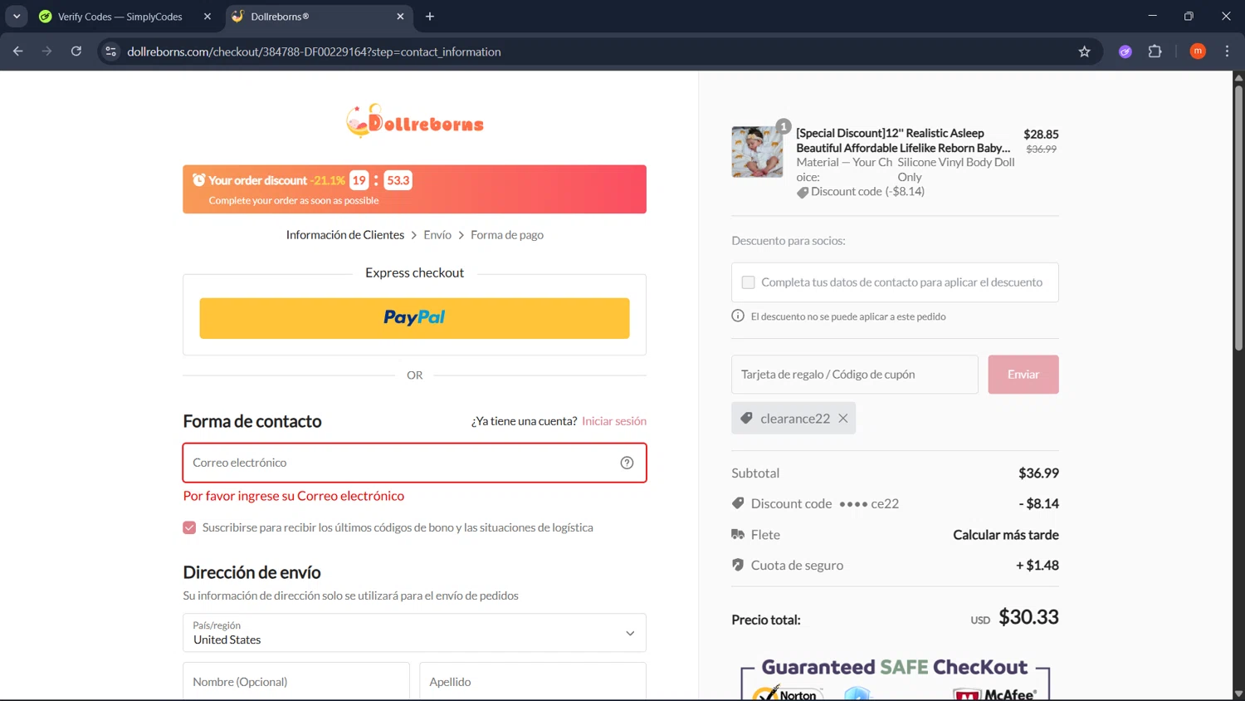The height and width of the screenshot is (701, 1245).
Task: Uncheck Suscribirse newsletter checkbox
Action: pos(189,528)
